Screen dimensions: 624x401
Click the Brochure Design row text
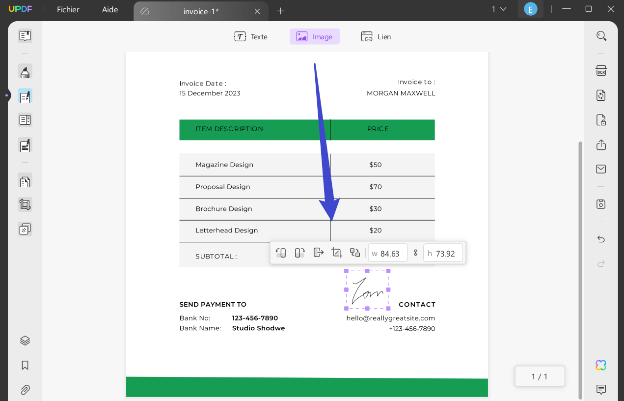(x=224, y=209)
